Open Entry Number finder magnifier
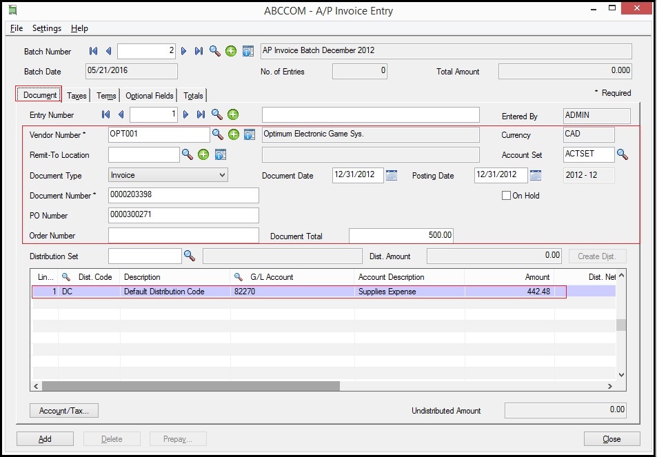657x457 pixels. (x=216, y=114)
